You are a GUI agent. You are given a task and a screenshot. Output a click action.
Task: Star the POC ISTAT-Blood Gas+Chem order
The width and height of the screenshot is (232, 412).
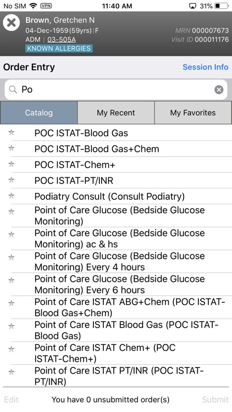tap(12, 148)
